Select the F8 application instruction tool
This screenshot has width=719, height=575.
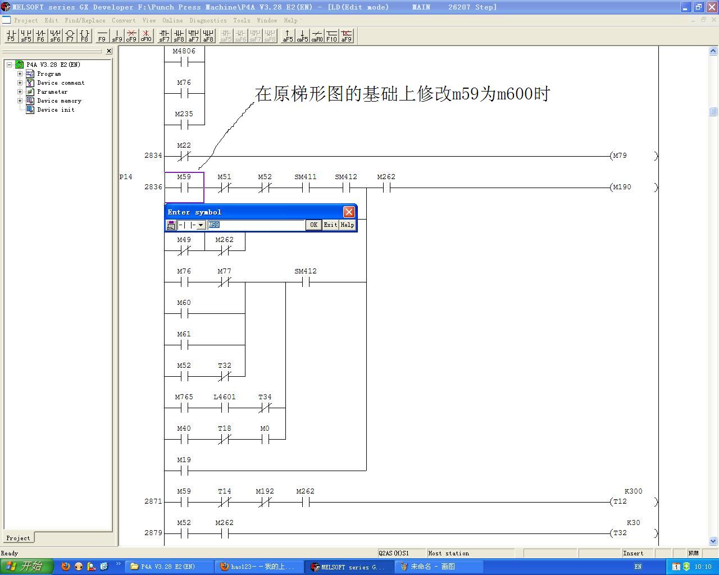84,36
